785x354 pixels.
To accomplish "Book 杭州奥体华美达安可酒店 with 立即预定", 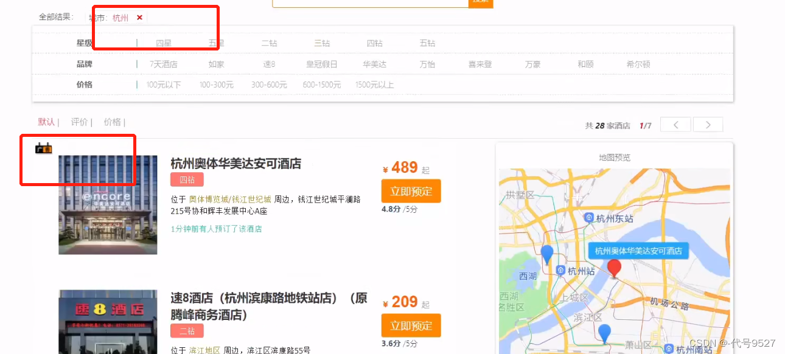I will 411,191.
